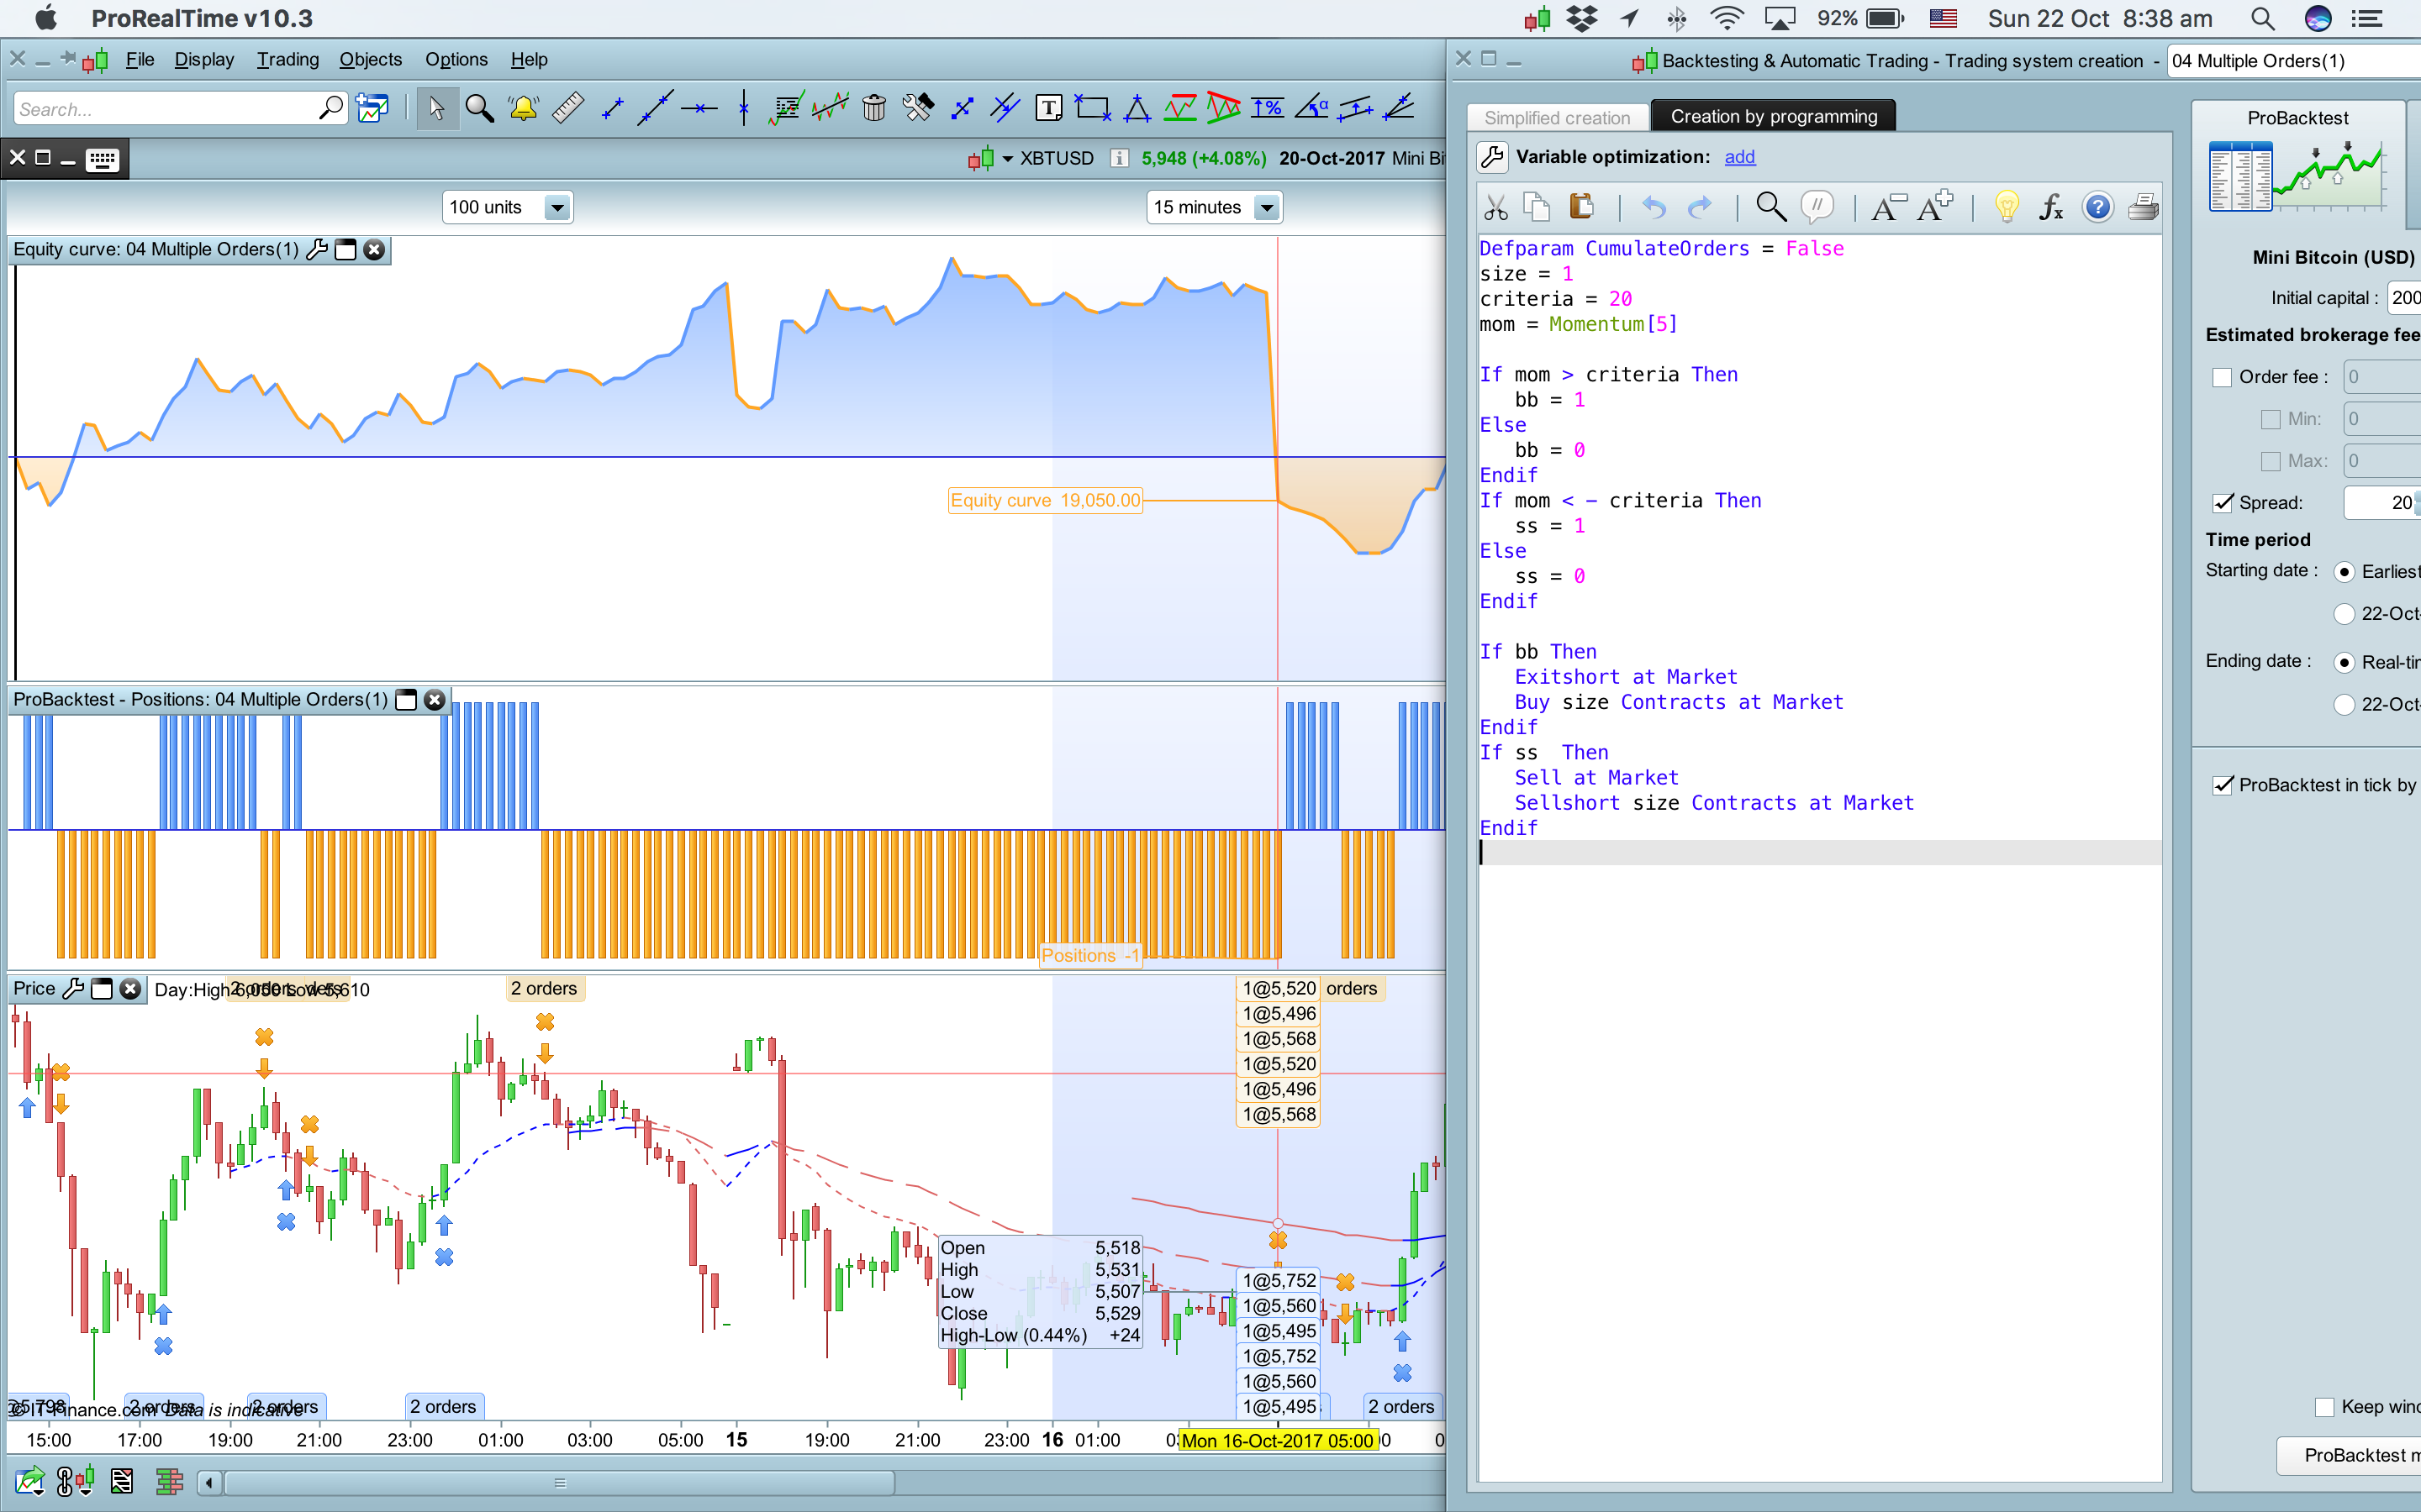The width and height of the screenshot is (2421, 1512).
Task: Uncheck the Spread checkbox
Action: 2222,503
